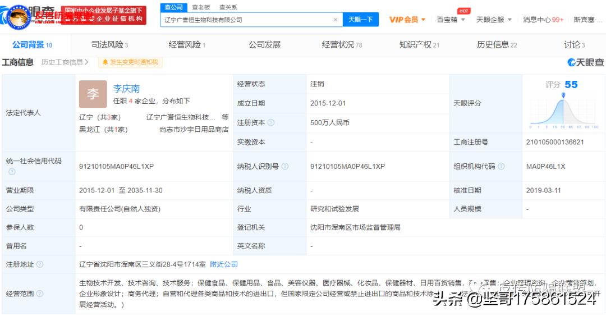Open the VIP会员 dropdown
This screenshot has width=606, height=316.
pyautogui.click(x=407, y=20)
